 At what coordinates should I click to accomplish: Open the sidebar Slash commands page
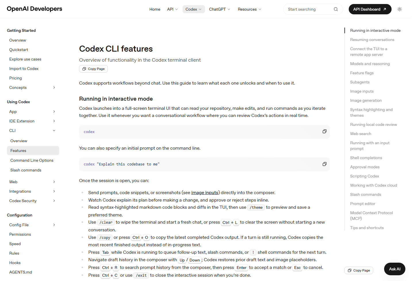26,170
